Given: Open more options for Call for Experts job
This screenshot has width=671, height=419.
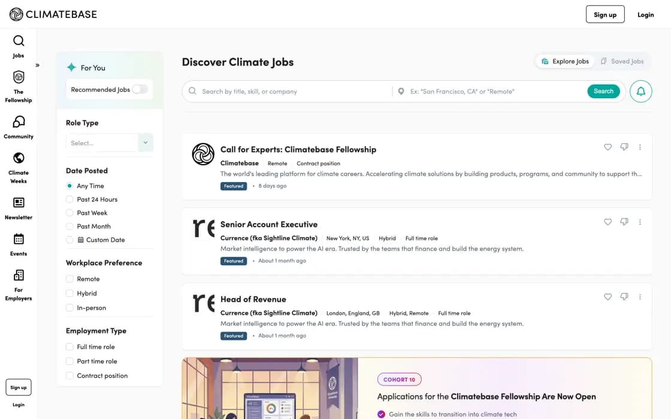Looking at the screenshot, I should coord(640,147).
